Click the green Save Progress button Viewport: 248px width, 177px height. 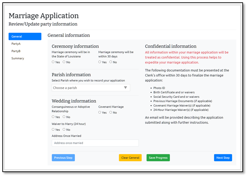point(158,158)
